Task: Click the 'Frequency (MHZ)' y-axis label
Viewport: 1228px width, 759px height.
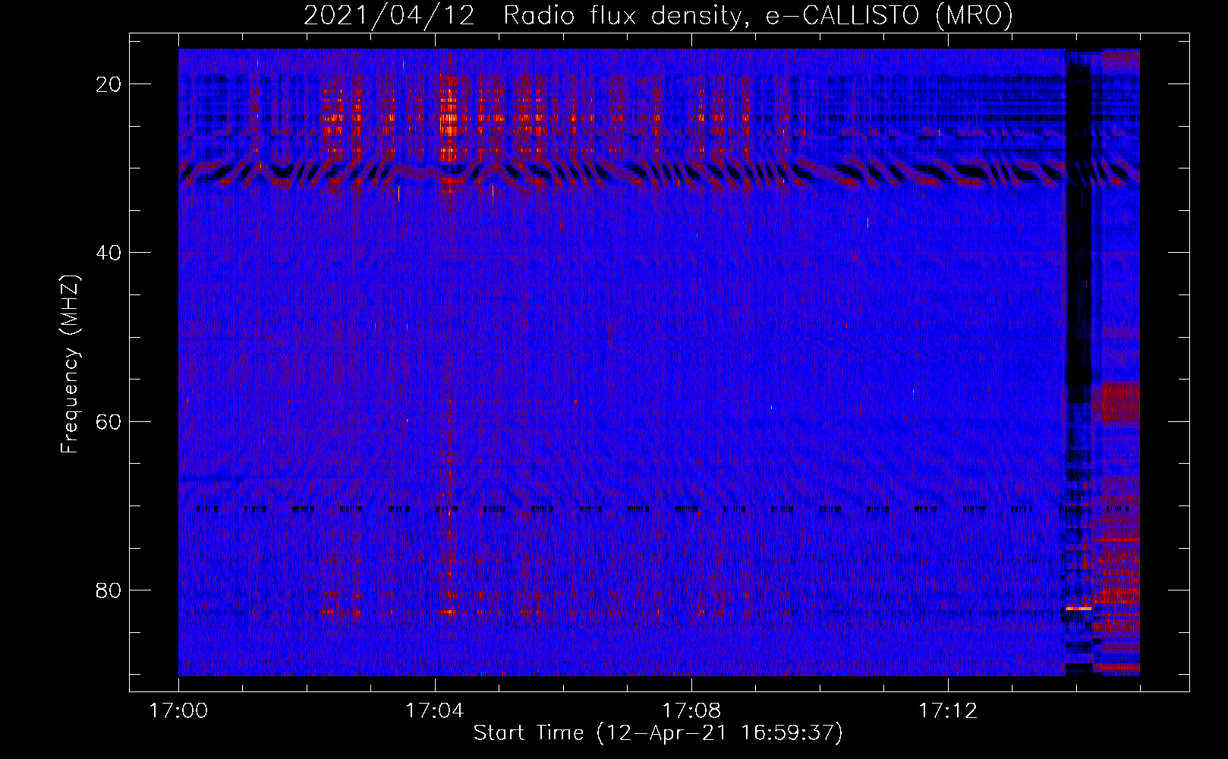Action: pos(70,364)
